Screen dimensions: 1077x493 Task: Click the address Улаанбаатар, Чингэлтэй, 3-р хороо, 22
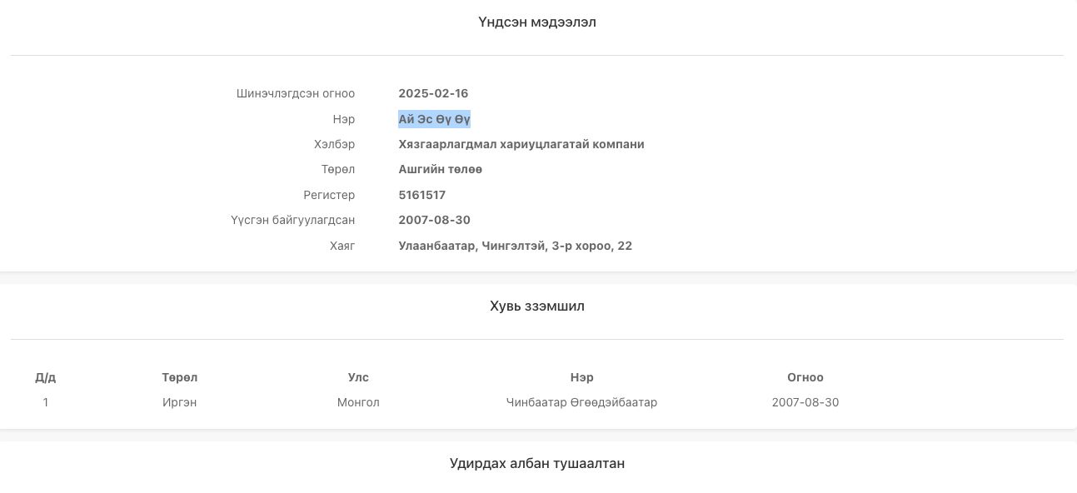(x=515, y=246)
